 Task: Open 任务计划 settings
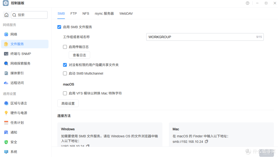point(25,123)
